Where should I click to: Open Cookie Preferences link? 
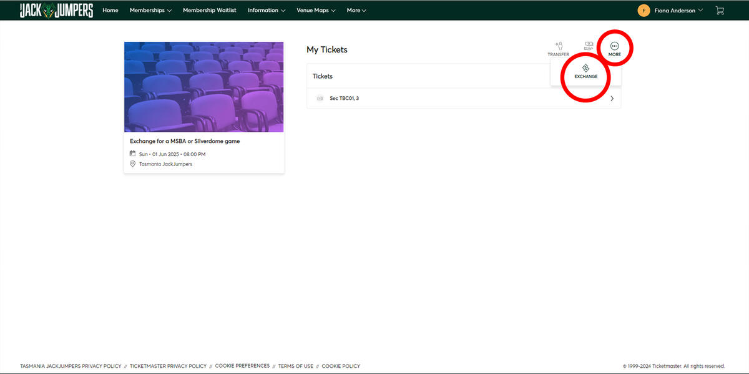(242, 366)
